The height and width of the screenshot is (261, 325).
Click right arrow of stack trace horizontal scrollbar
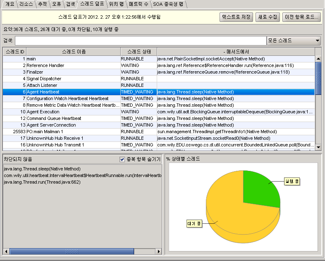(158, 251)
